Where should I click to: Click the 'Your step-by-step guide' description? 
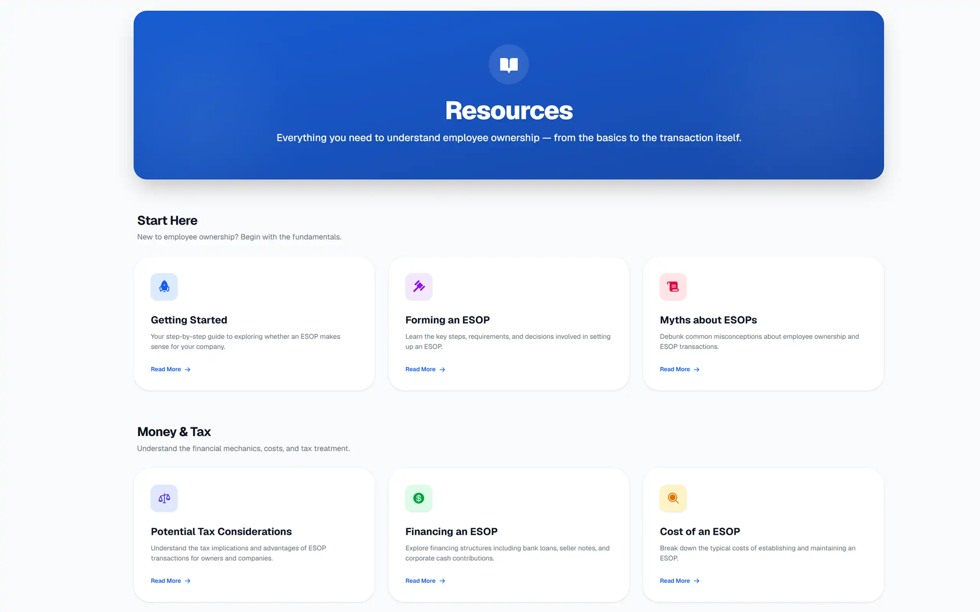click(245, 342)
